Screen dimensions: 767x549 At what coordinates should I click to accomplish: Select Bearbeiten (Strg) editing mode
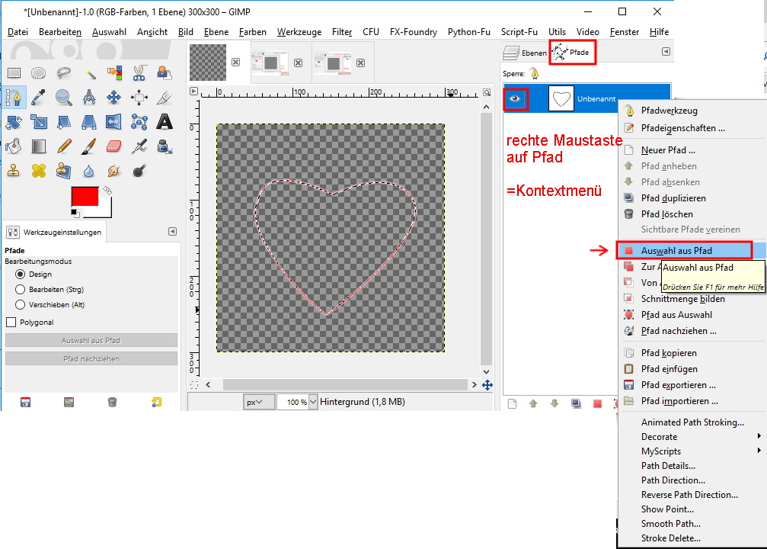click(x=20, y=290)
